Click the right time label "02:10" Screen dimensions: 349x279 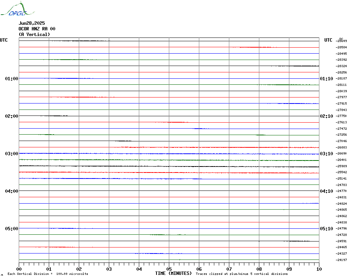[326, 116]
